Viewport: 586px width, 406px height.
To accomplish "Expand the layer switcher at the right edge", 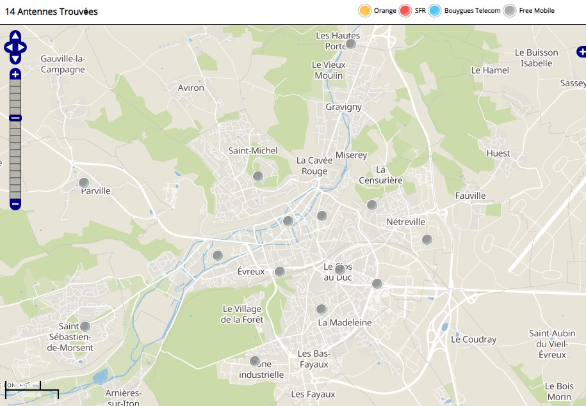I will tap(581, 51).
